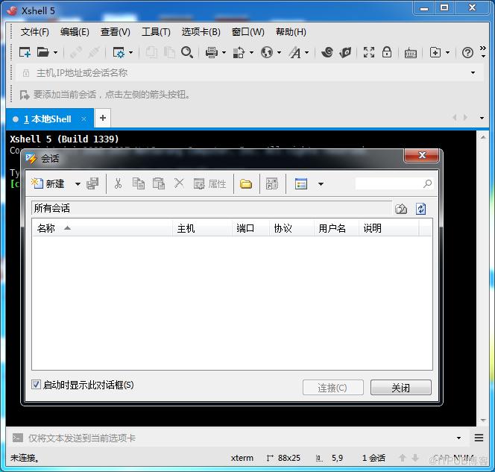
Task: Expand the toolbar overflow chevron
Action: (x=483, y=51)
